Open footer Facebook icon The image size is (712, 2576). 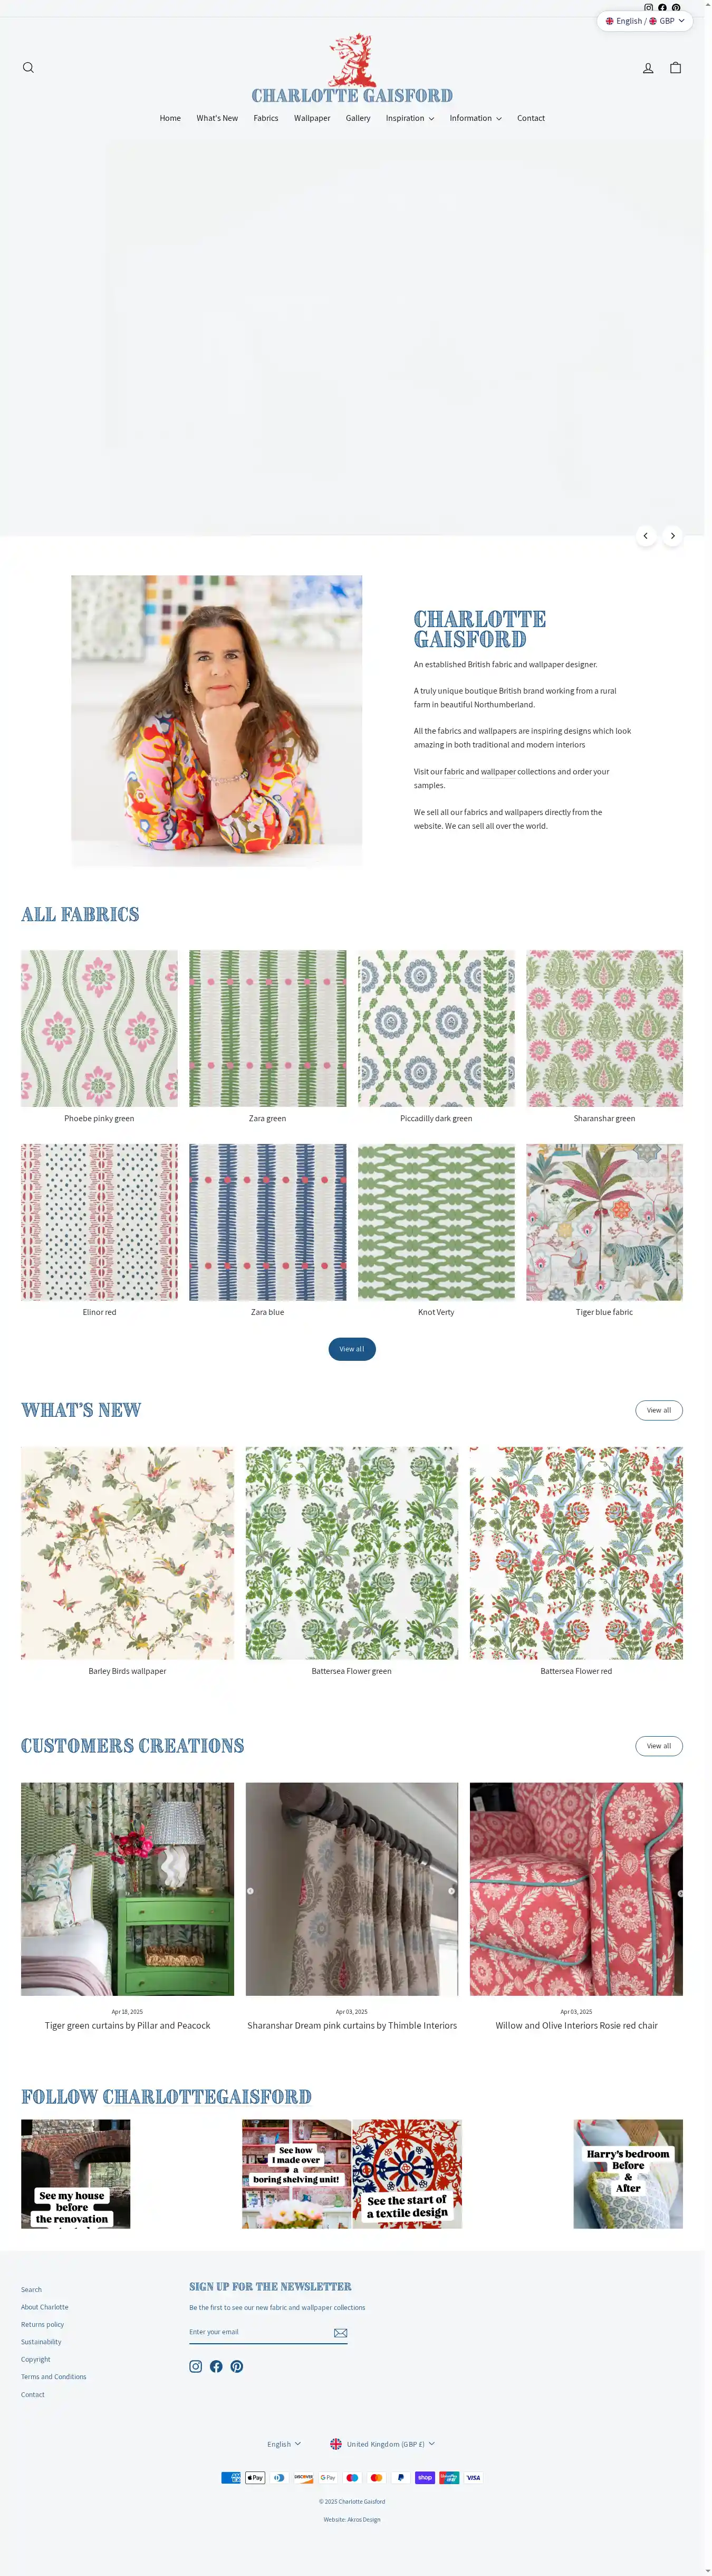point(216,2366)
